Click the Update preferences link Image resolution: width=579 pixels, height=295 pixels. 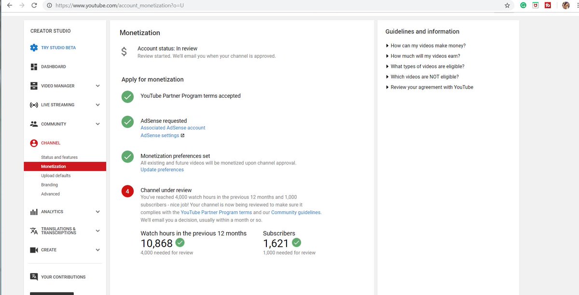point(162,170)
